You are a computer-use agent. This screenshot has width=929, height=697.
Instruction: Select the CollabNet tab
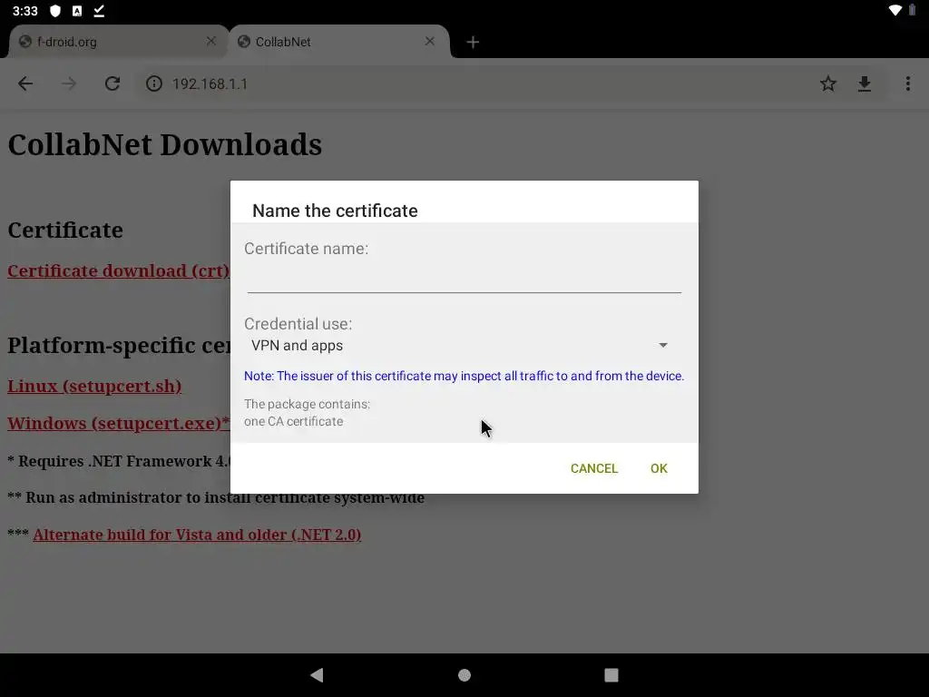(x=339, y=42)
